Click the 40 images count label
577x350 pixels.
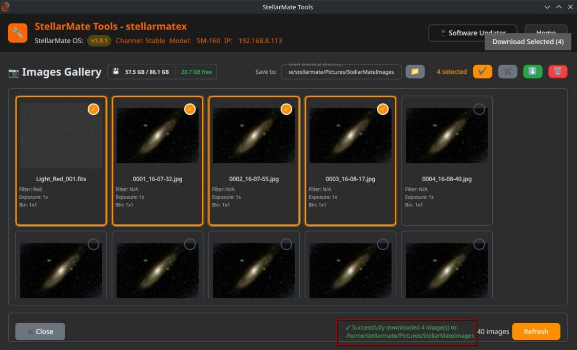(493, 332)
